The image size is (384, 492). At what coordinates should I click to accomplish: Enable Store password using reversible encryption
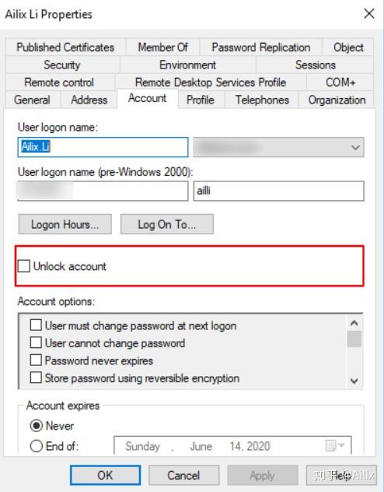pos(36,378)
